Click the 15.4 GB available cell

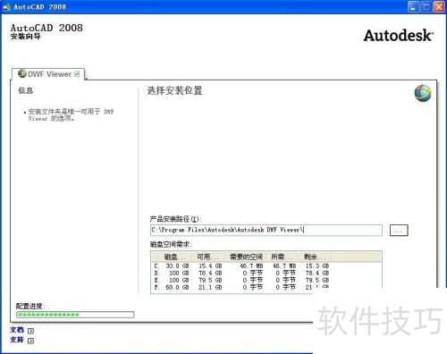pos(210,265)
